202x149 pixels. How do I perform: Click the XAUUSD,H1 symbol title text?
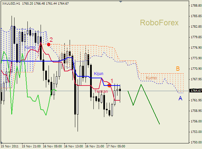pos(11,4)
